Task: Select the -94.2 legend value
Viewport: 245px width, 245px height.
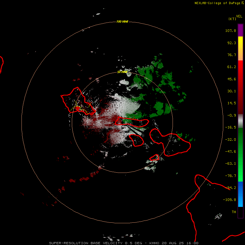Action: point(231,188)
